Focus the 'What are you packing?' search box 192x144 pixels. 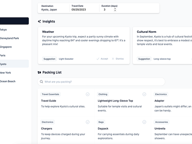[x=101, y=82]
